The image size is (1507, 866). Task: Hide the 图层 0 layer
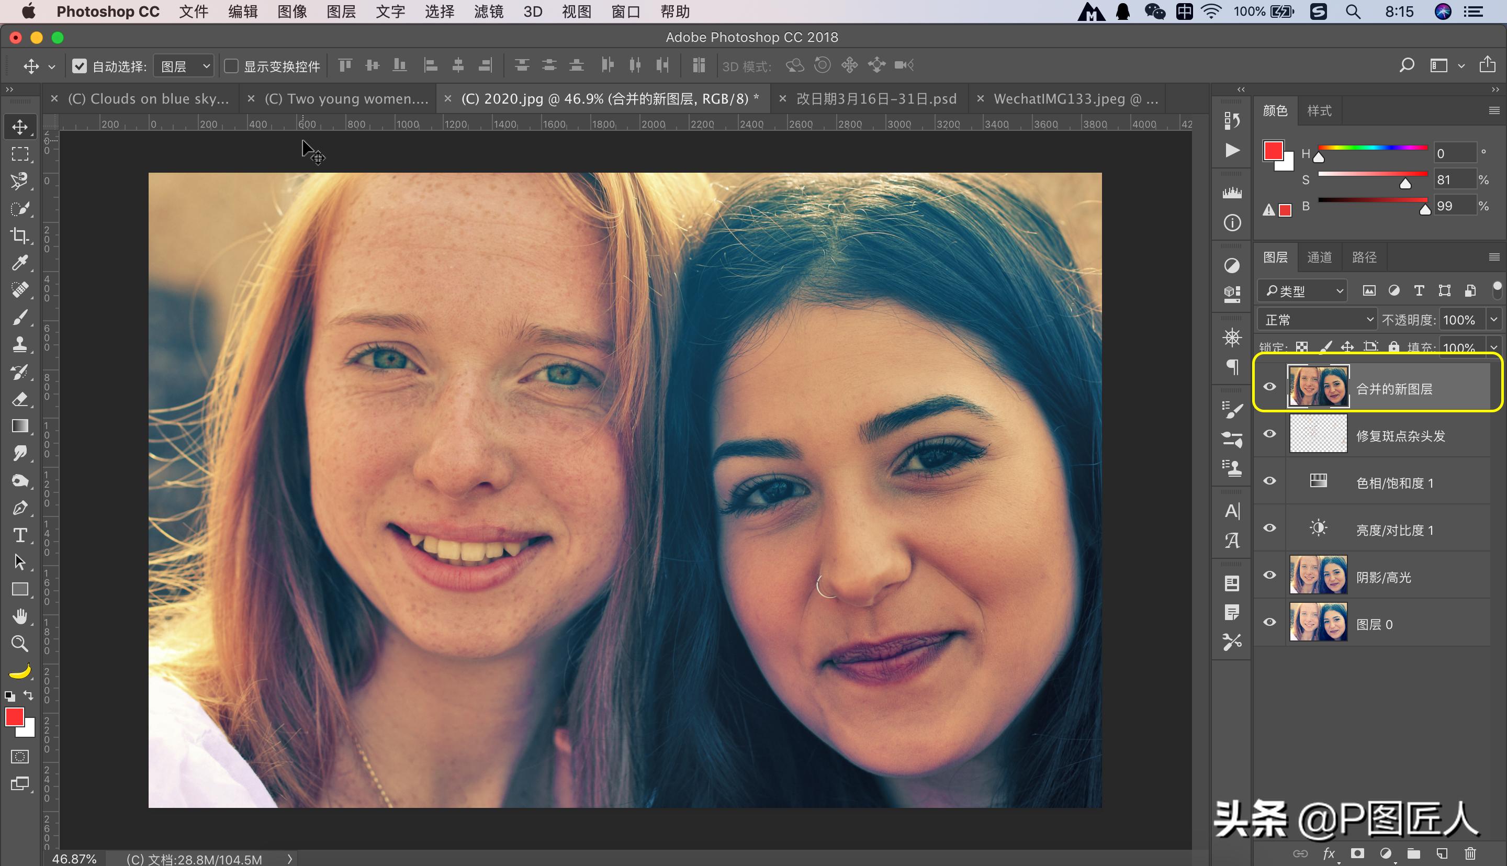point(1270,622)
